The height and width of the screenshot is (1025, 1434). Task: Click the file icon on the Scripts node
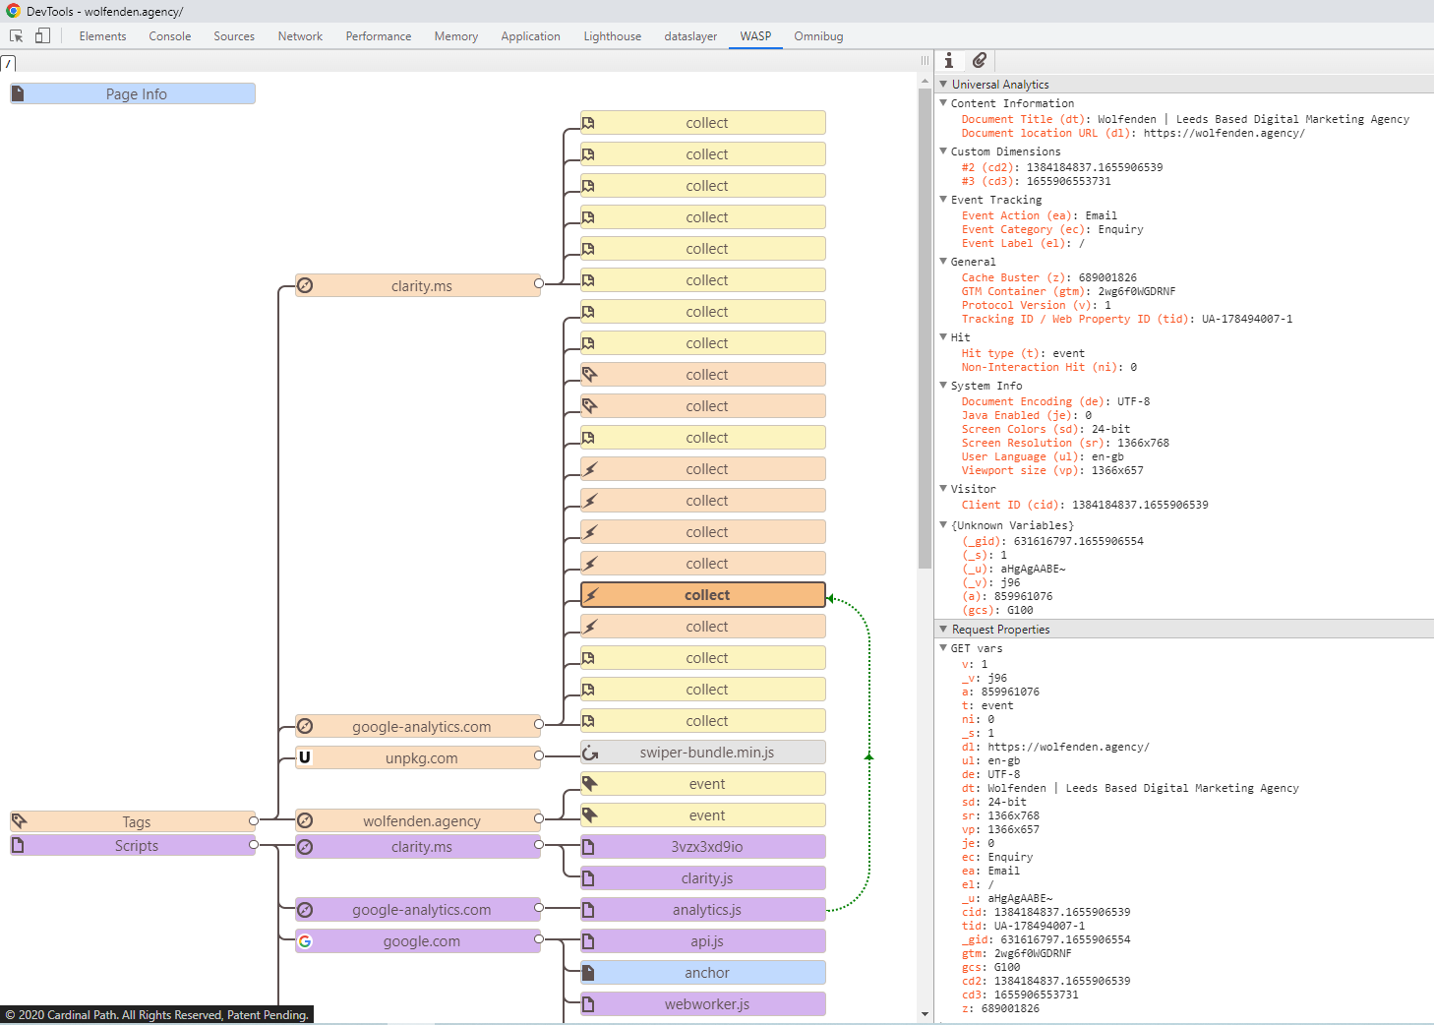pos(18,845)
